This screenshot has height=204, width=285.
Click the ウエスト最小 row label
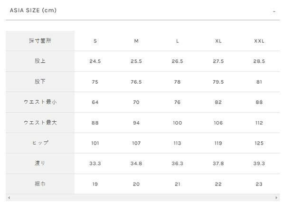[x=40, y=102]
